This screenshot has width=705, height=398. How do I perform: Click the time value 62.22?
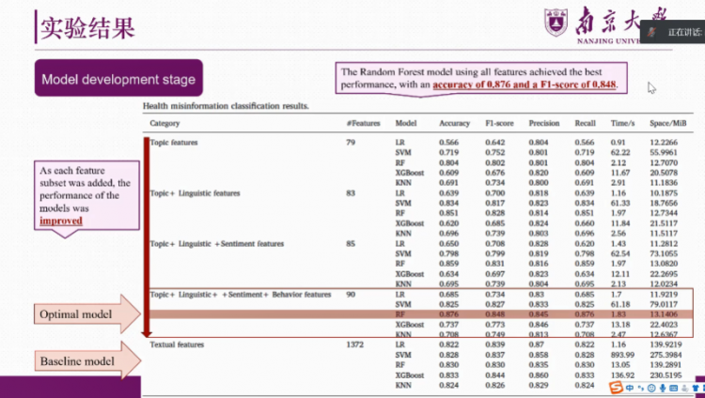[620, 153]
